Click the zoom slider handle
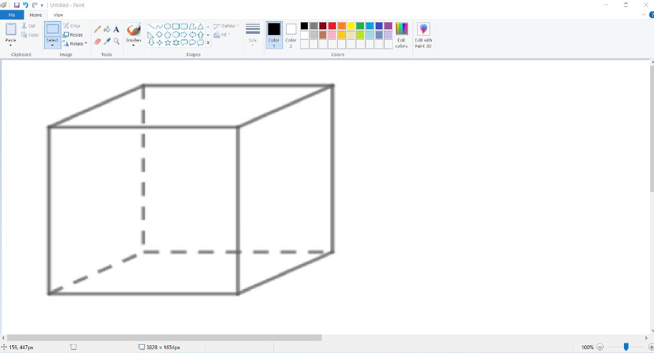 626,347
